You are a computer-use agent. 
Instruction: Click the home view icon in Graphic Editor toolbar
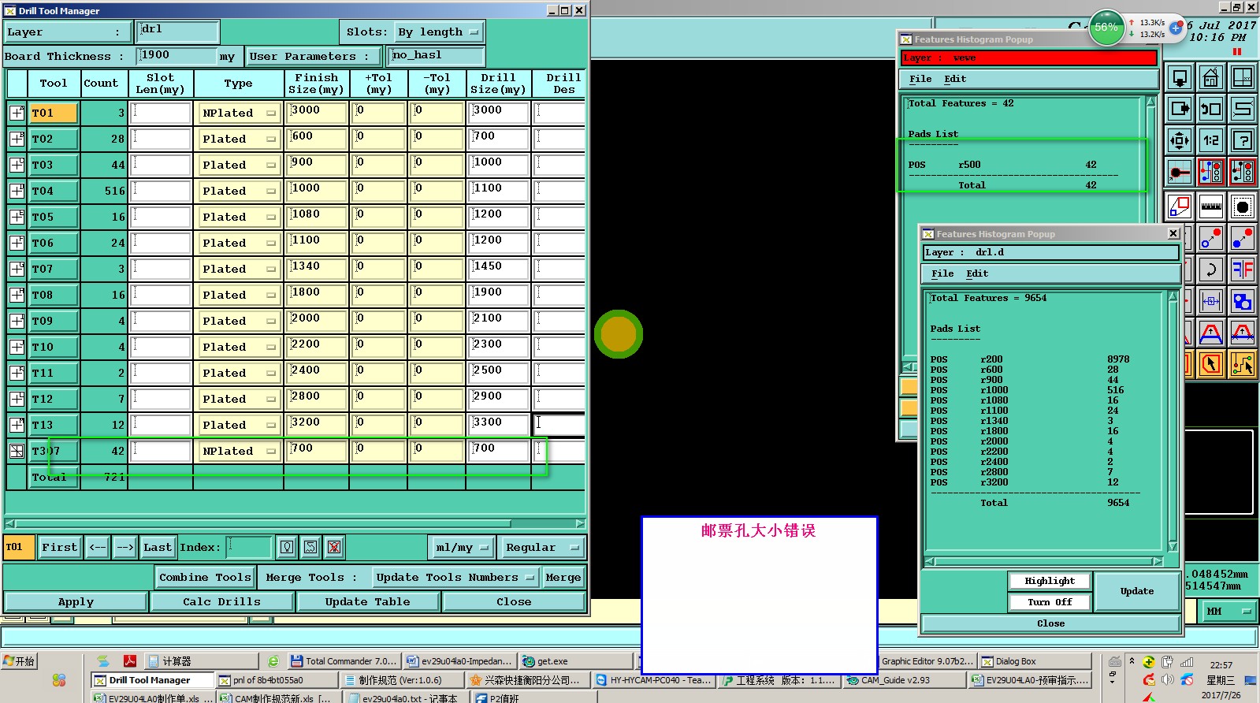tap(1210, 78)
